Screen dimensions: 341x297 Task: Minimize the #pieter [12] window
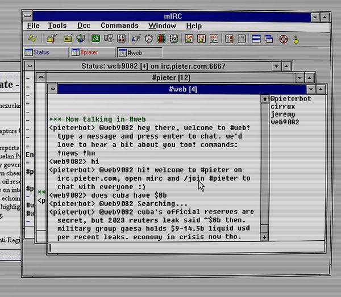coord(300,78)
